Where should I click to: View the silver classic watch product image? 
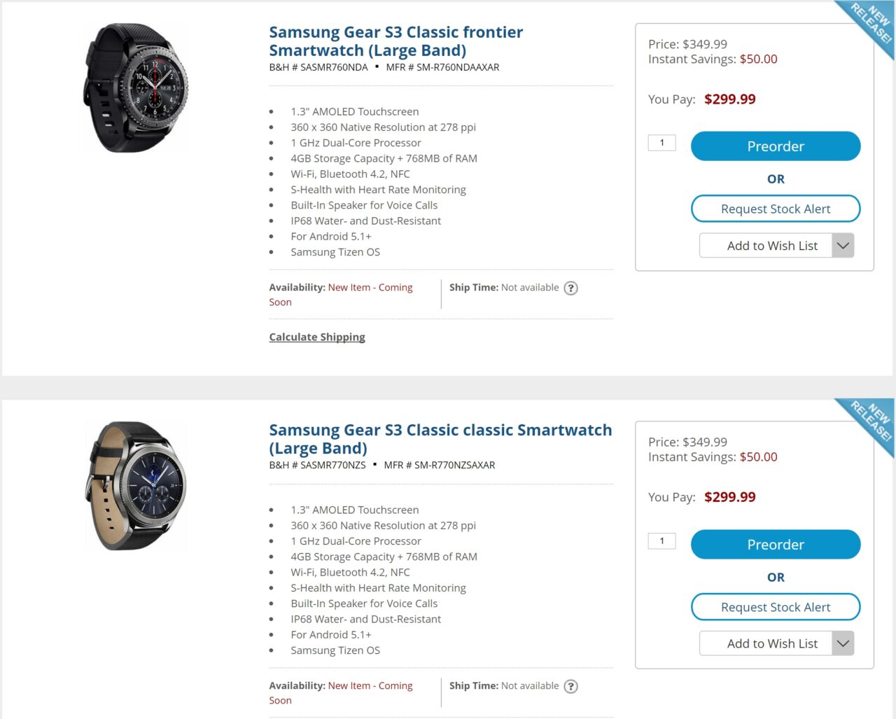point(136,485)
